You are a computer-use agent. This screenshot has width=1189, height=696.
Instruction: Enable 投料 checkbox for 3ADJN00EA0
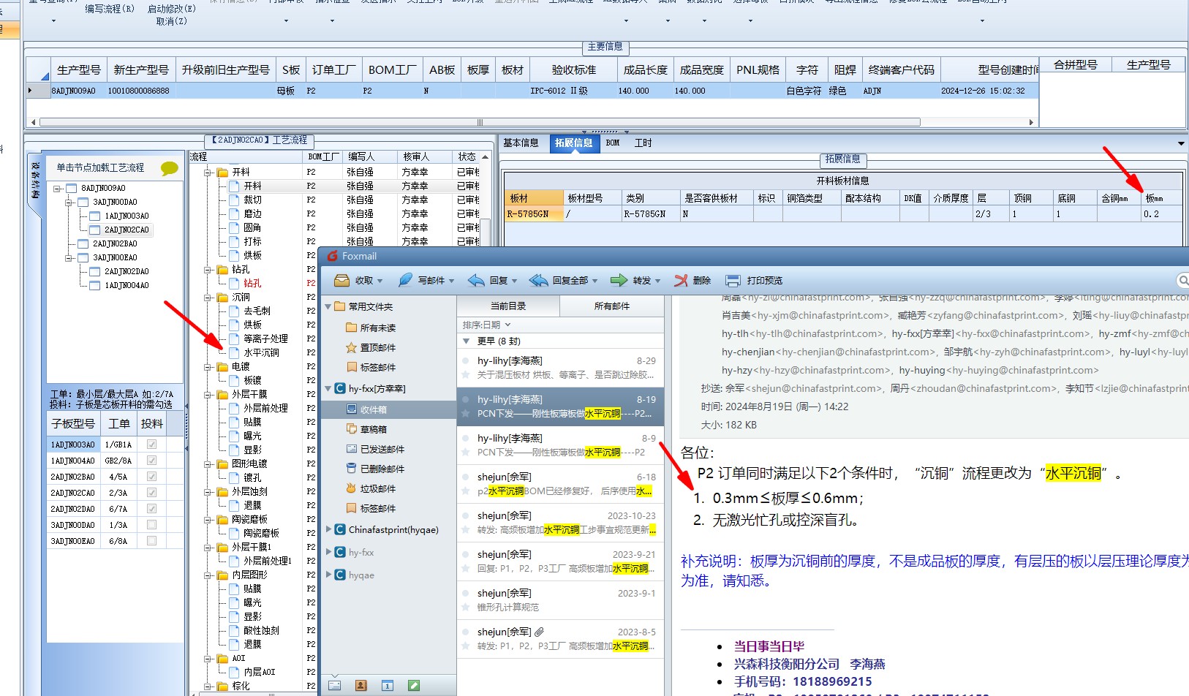coord(151,541)
